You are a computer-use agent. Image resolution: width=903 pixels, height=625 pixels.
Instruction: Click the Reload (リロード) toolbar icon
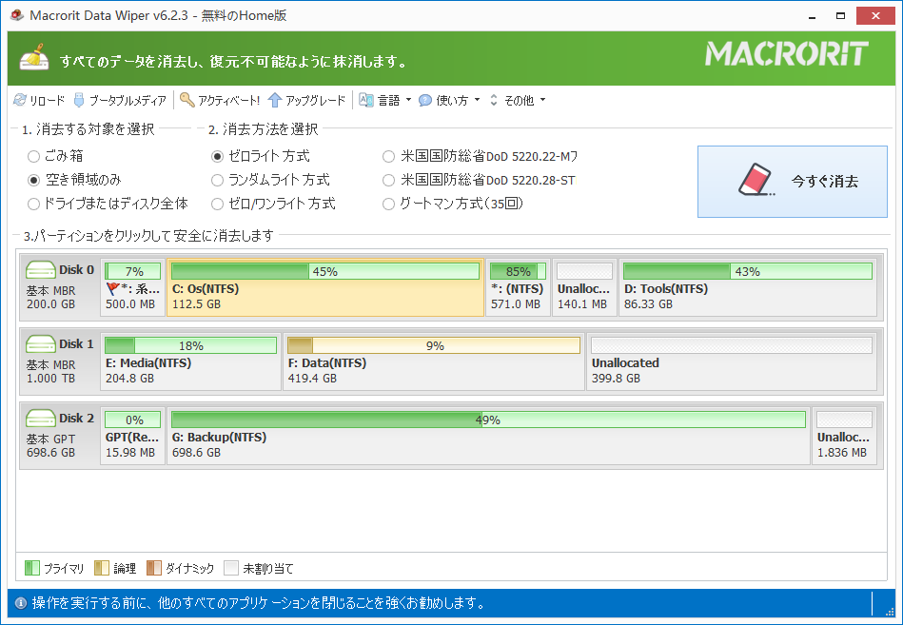pos(20,100)
